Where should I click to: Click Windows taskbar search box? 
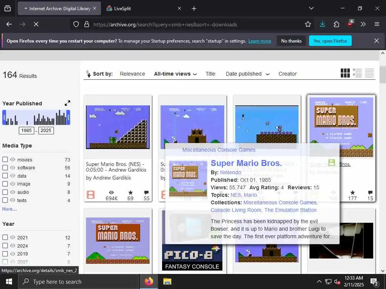78,281
